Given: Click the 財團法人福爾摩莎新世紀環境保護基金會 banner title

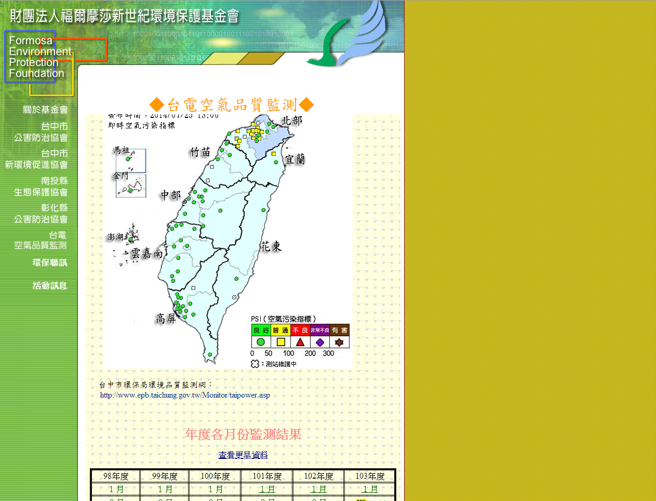Looking at the screenshot, I should coord(124,16).
